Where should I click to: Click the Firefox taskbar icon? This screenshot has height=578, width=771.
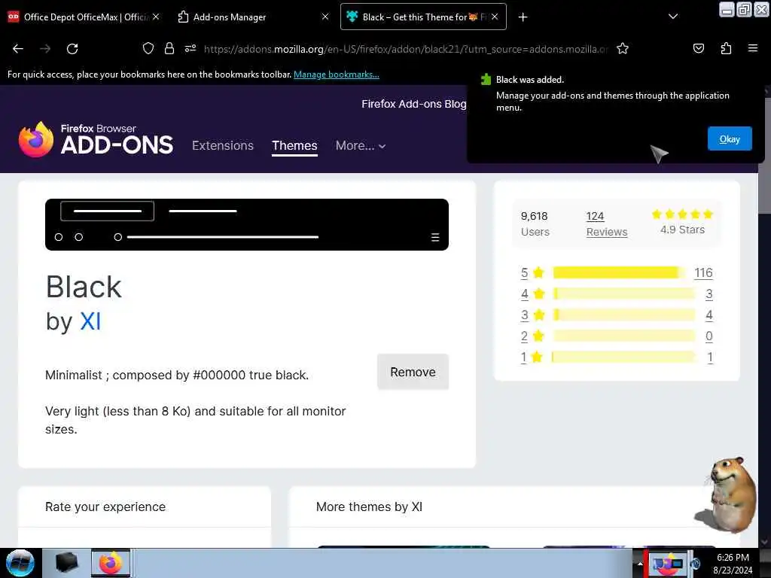click(x=111, y=563)
